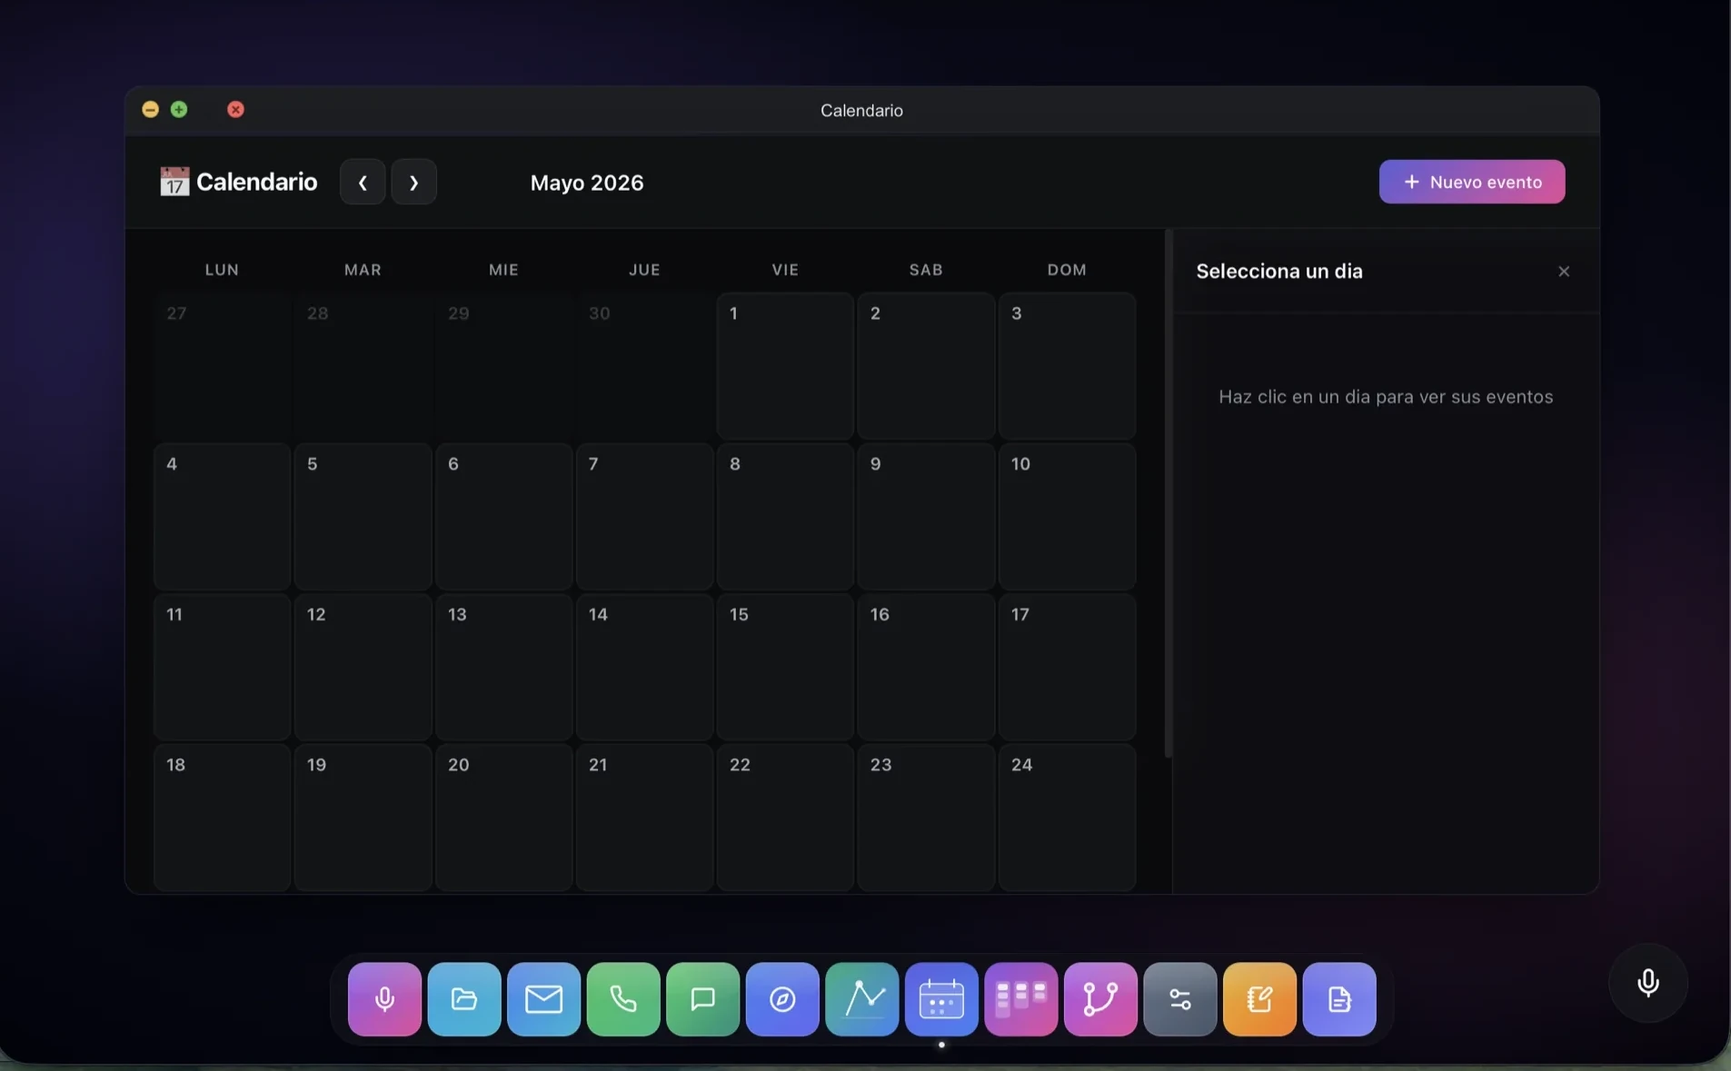Select day 7 in the calendar

pos(644,517)
